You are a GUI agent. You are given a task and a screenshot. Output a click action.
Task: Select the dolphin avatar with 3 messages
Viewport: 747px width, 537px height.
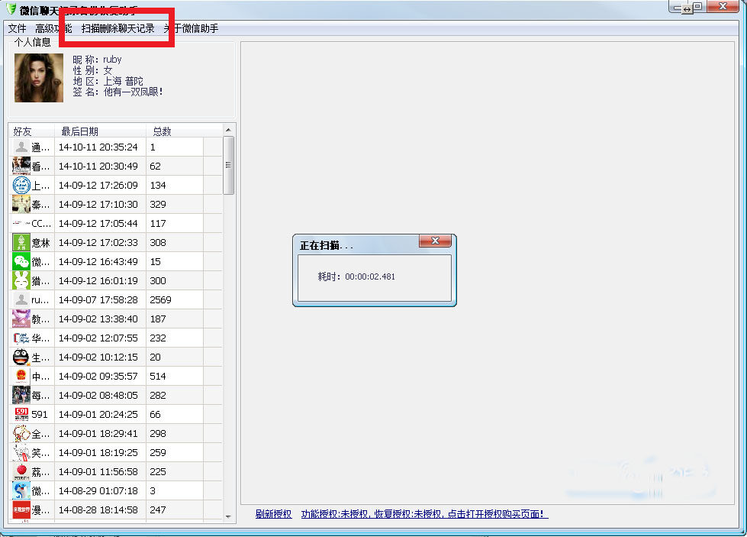point(21,490)
